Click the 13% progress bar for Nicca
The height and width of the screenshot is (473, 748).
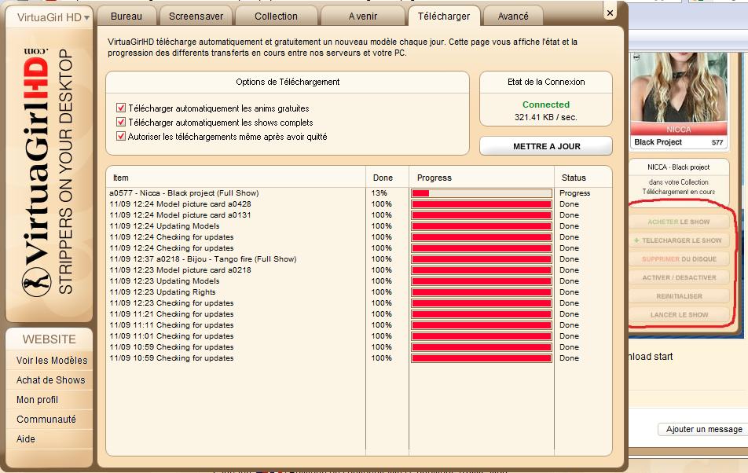482,193
